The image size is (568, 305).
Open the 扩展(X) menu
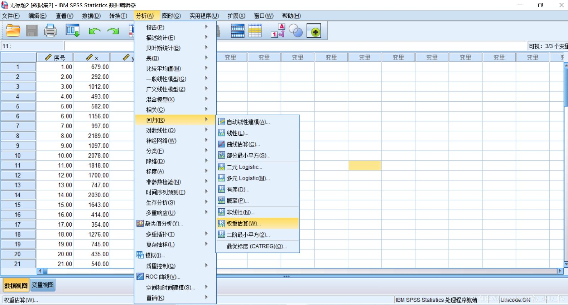click(236, 16)
